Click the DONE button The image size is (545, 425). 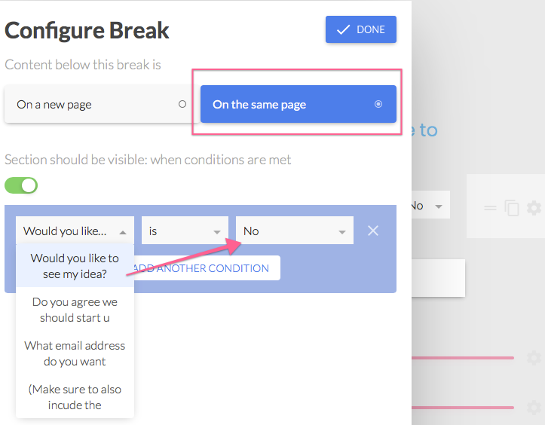point(361,29)
